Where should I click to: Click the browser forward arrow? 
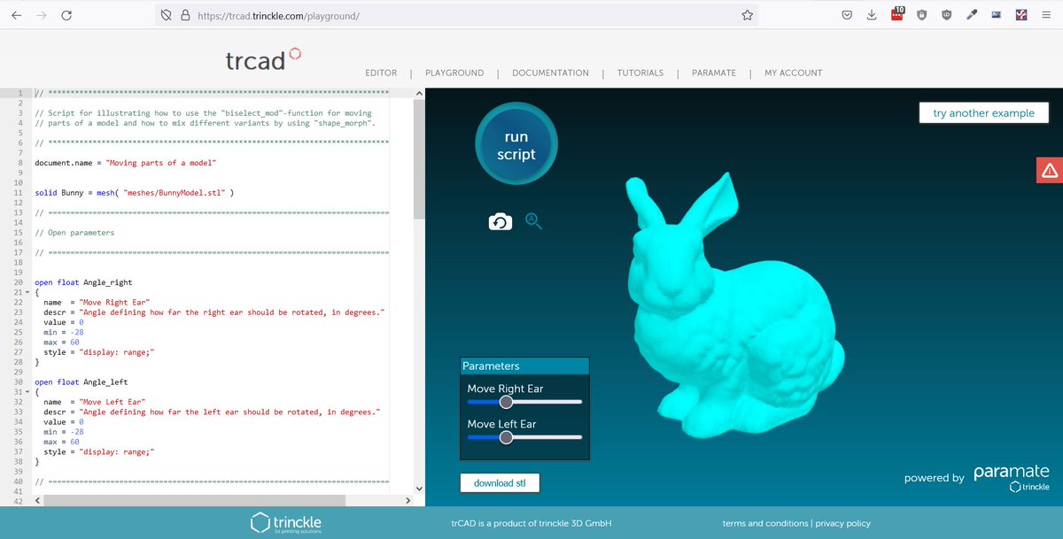(42, 15)
